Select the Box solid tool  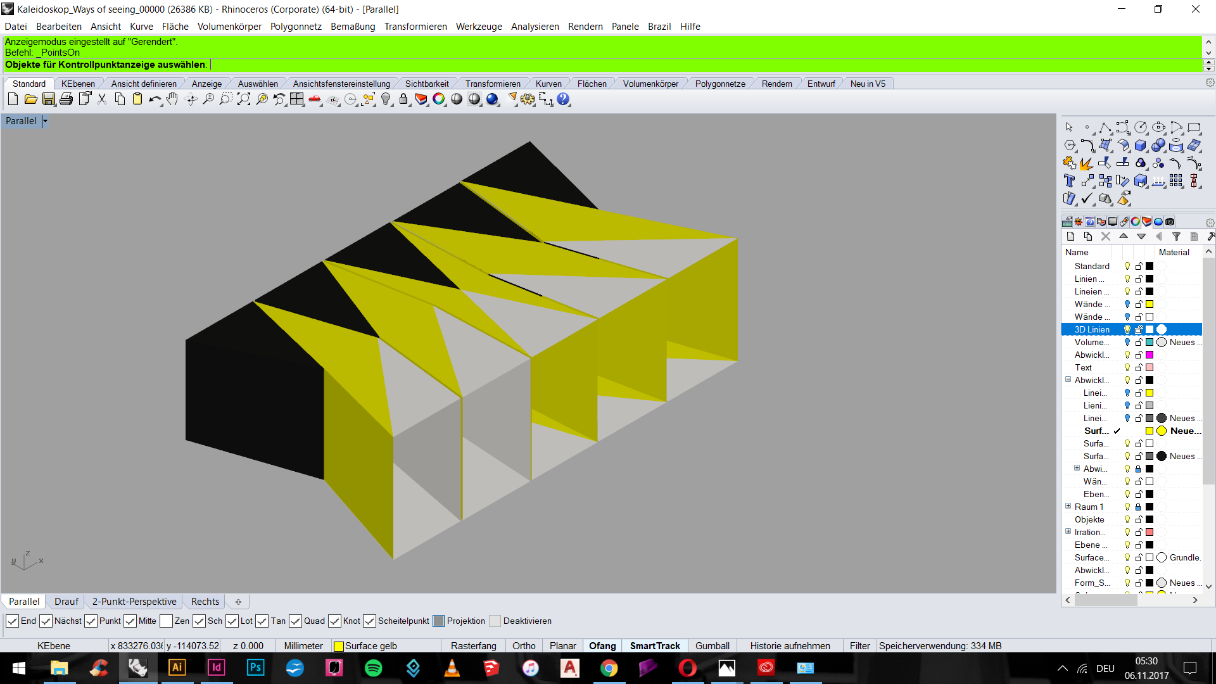(x=1140, y=146)
